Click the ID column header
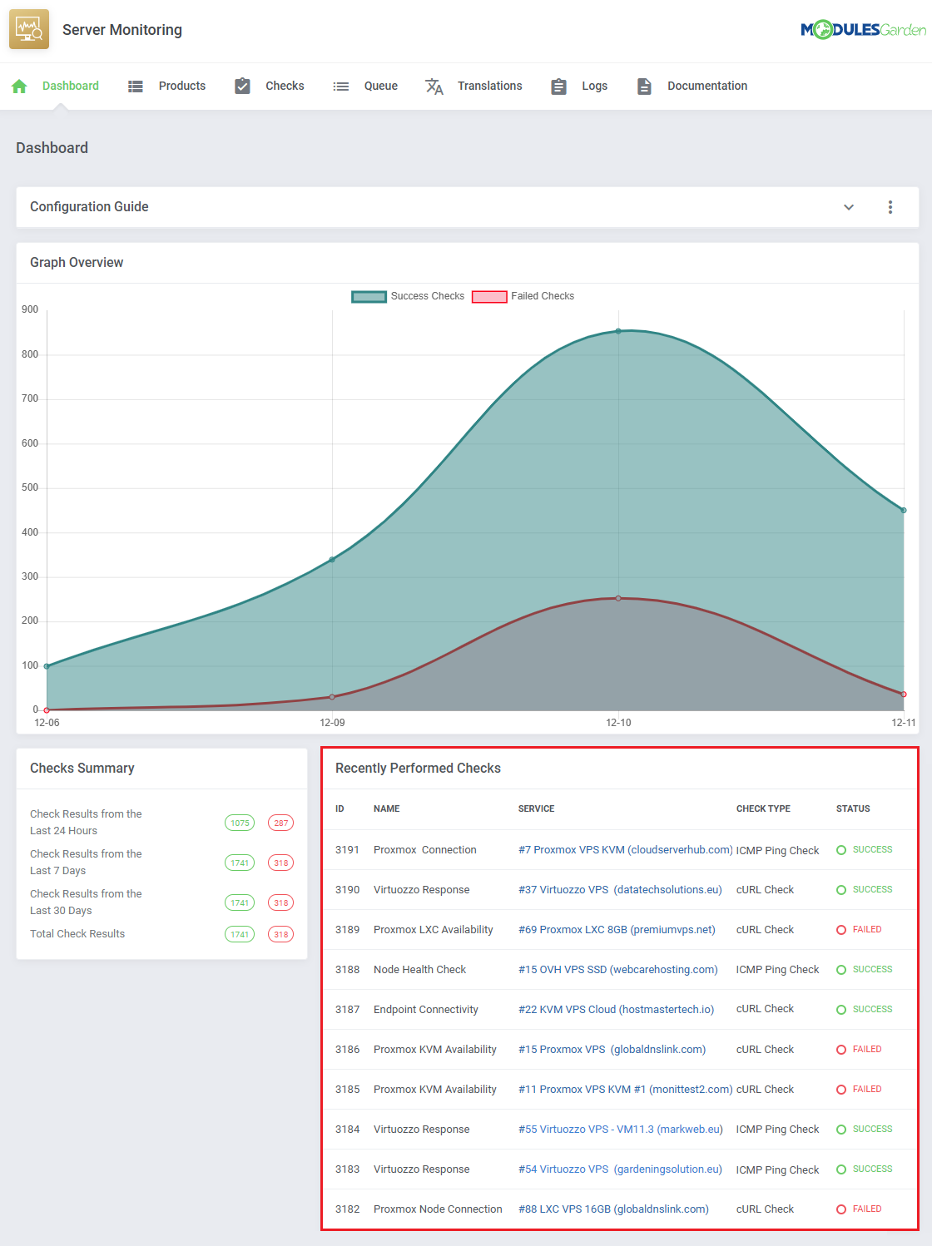Image resolution: width=932 pixels, height=1246 pixels. click(340, 808)
